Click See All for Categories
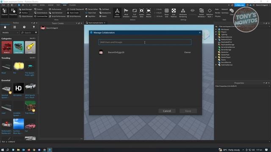 point(32,38)
